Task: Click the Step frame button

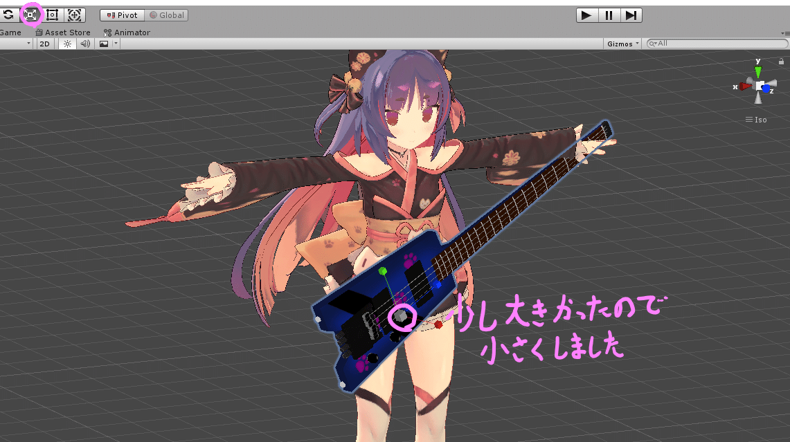Action: pos(631,15)
